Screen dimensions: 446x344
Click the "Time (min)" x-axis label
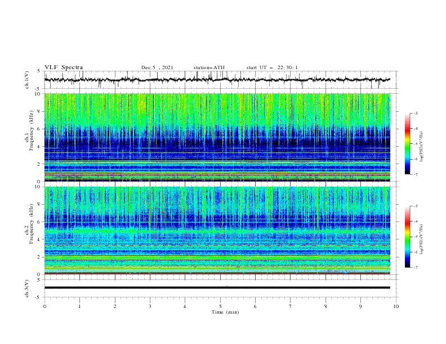pyautogui.click(x=225, y=312)
